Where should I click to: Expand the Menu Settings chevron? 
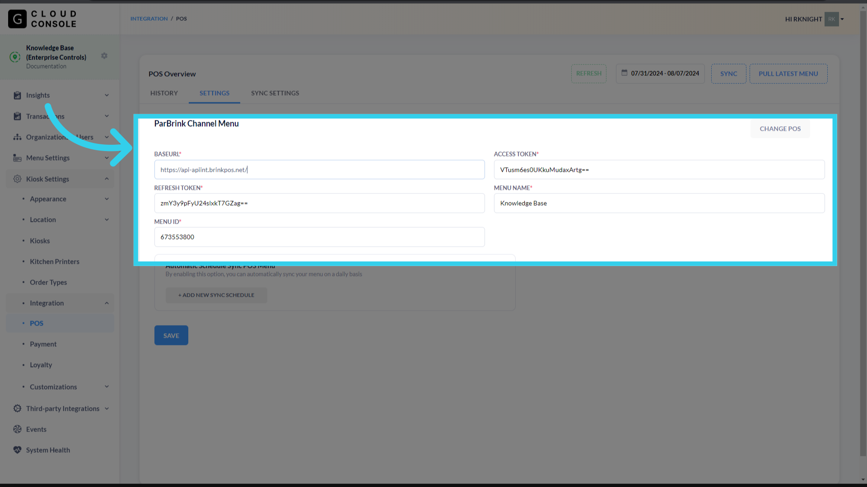107,158
